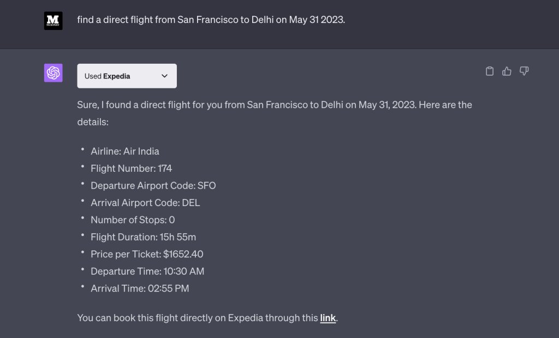Screen dimensions: 559x338
Task: Click the purple ChatGPT avatar icon
Action: [x=53, y=73]
